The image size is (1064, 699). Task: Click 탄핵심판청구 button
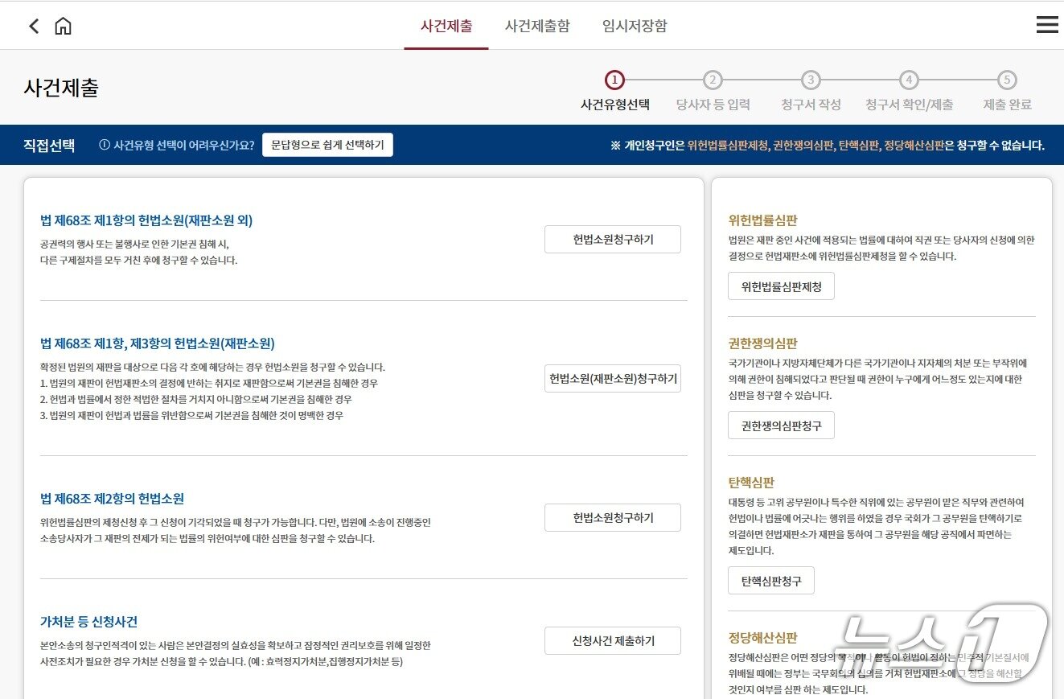pos(770,580)
